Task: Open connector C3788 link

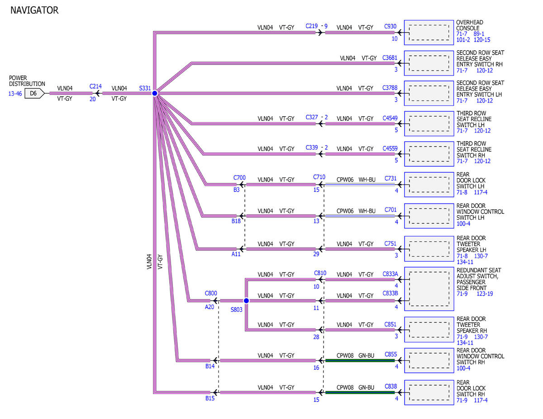Action: (390, 88)
